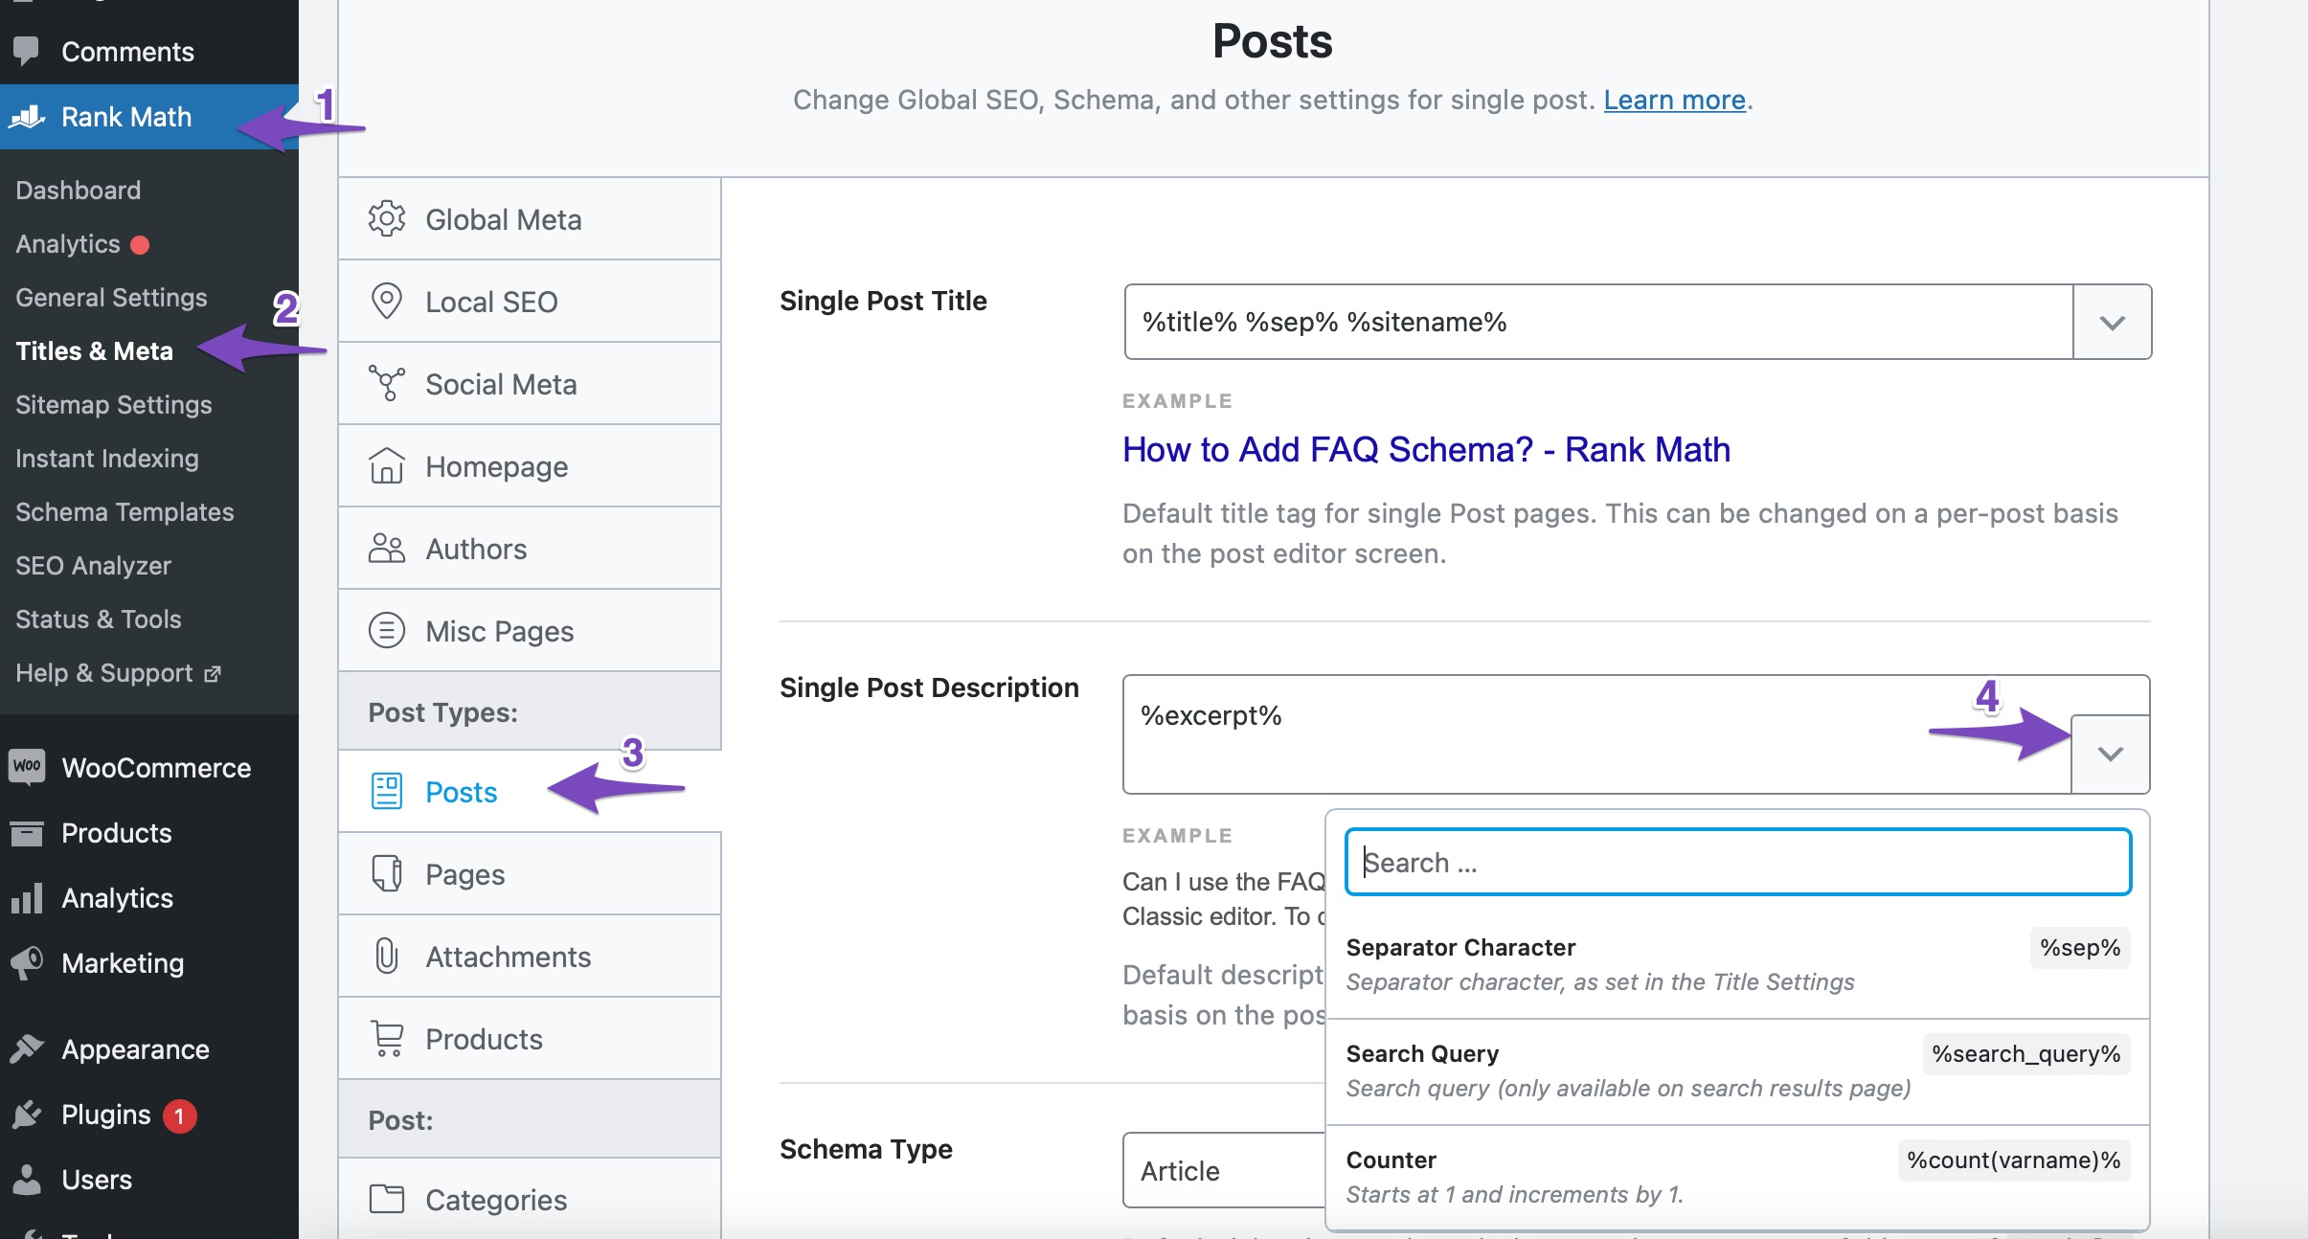Click the Analytics bar chart icon
2308x1239 pixels.
[x=27, y=898]
